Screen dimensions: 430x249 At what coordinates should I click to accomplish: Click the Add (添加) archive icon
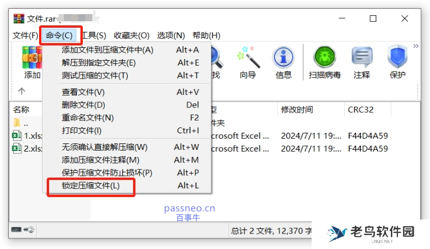point(32,57)
